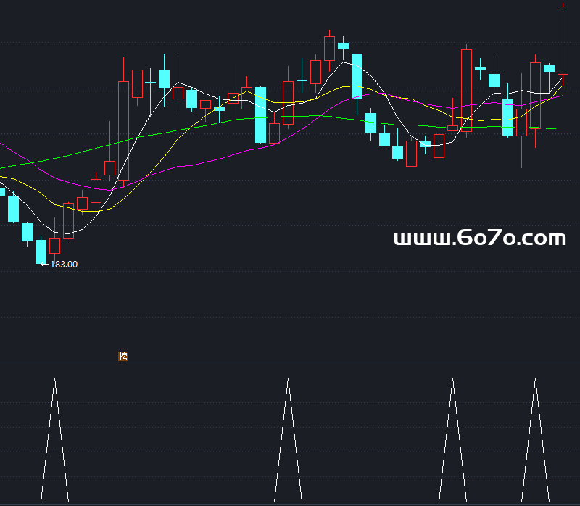Select the 183.00 low price label
580x506 pixels.
[x=64, y=265]
